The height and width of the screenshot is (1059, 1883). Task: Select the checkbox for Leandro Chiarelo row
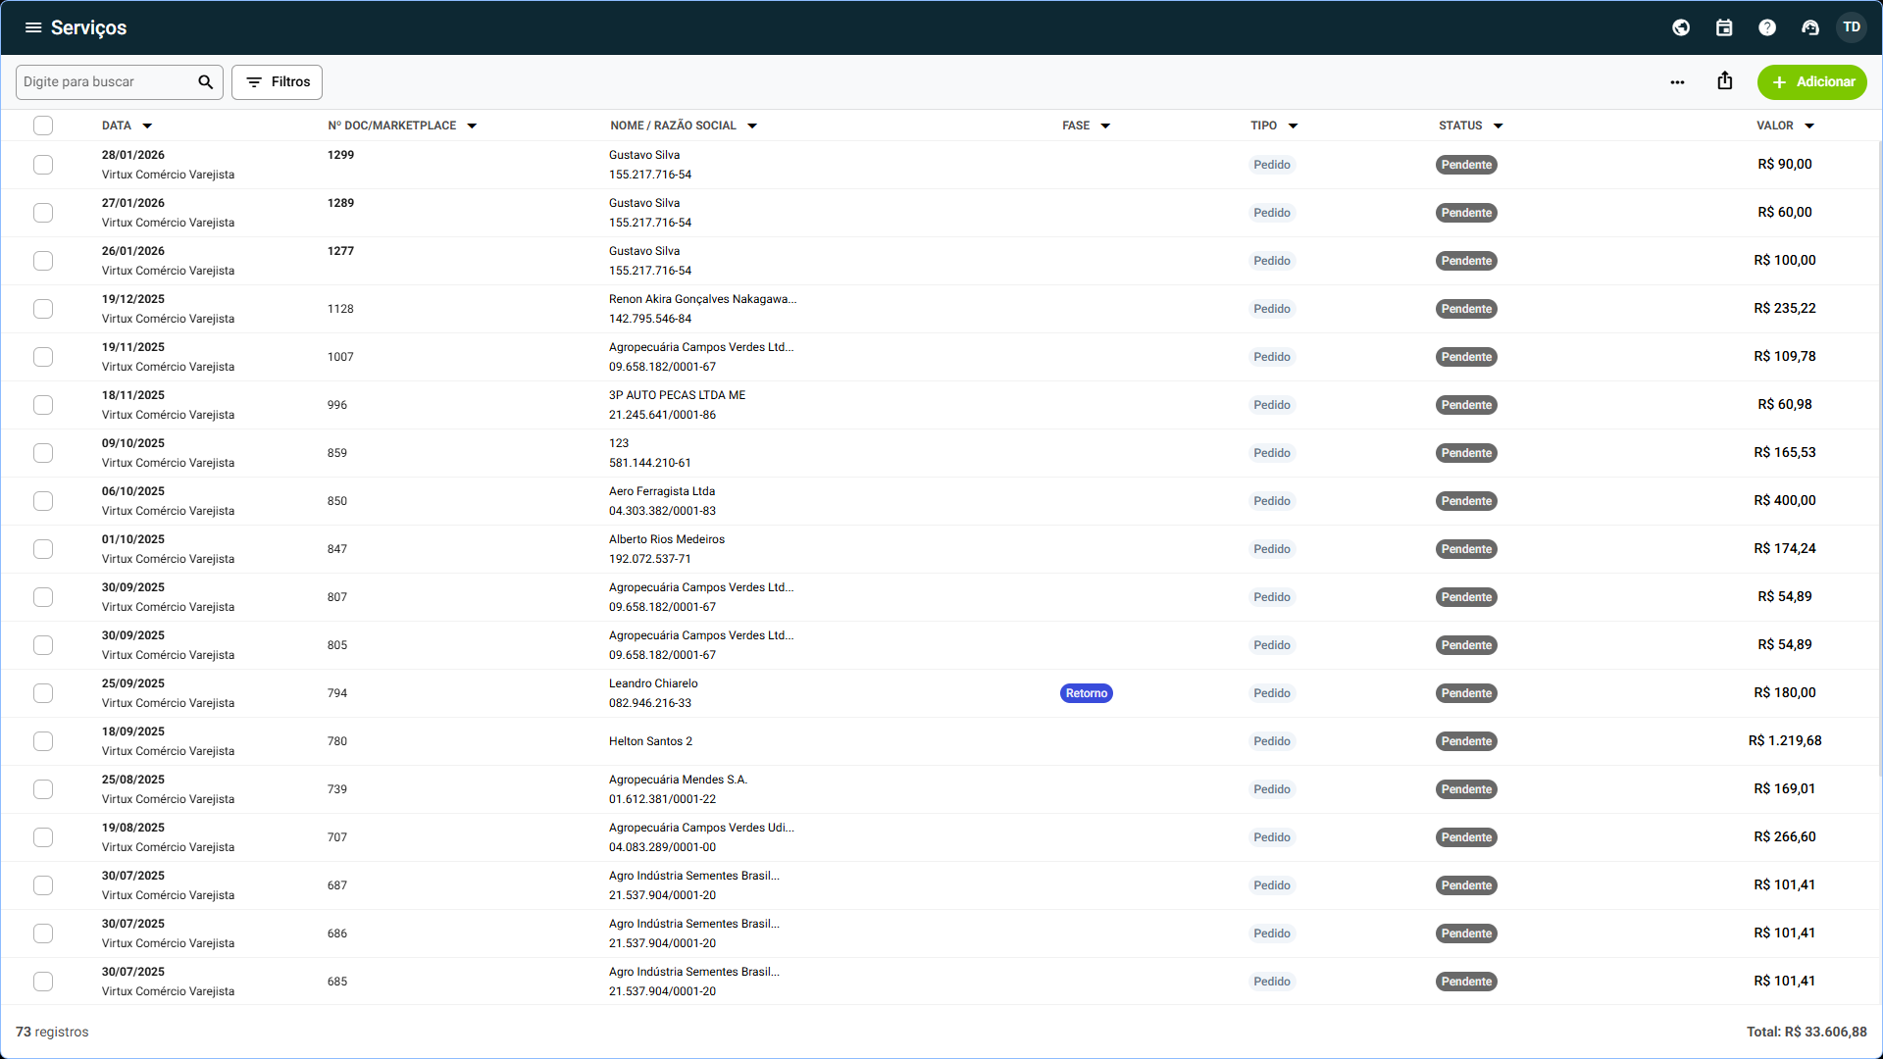point(43,693)
